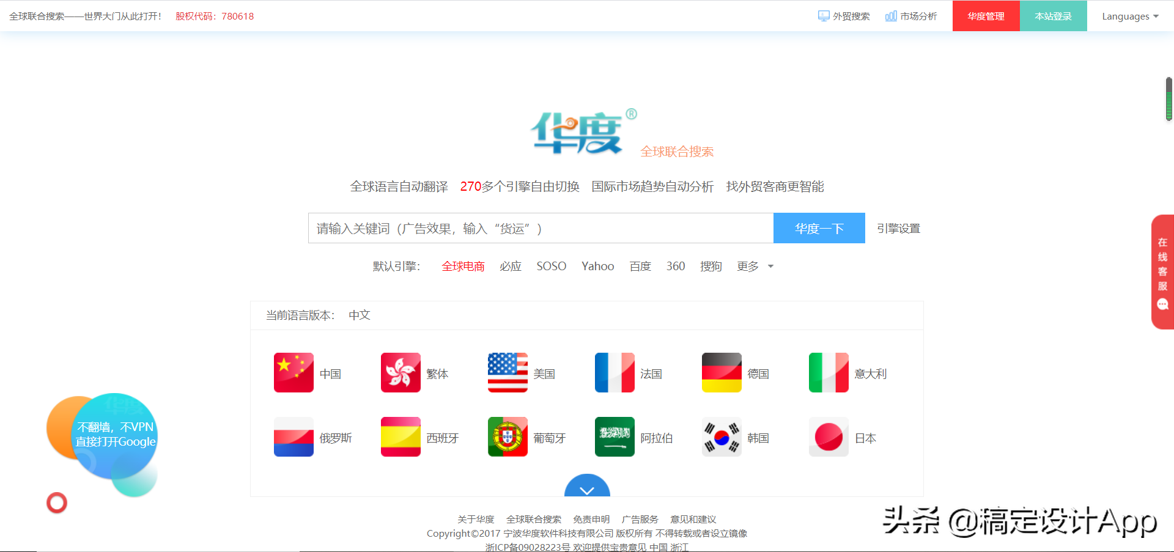Choose the United States flag icon

point(508,372)
